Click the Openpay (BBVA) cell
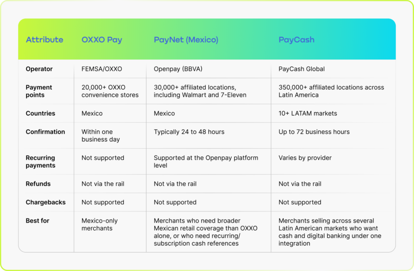The width and height of the screenshot is (414, 271). pyautogui.click(x=178, y=69)
